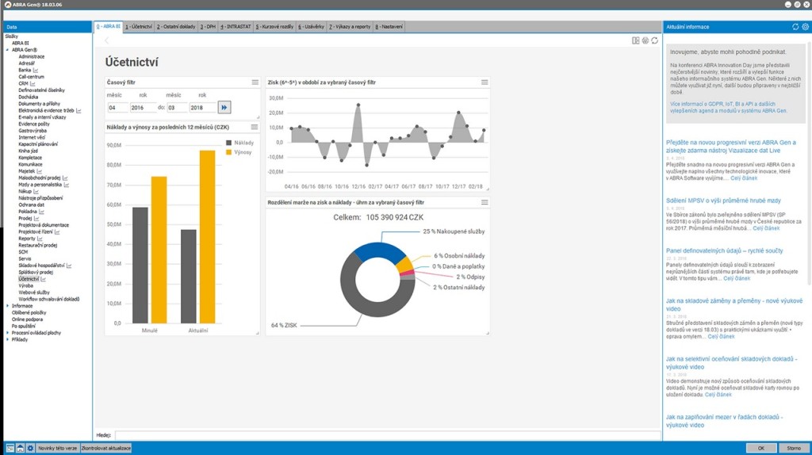This screenshot has width=812, height=455.
Task: Open the 5 - Kurzové rozdíly tab
Action: pyautogui.click(x=274, y=26)
